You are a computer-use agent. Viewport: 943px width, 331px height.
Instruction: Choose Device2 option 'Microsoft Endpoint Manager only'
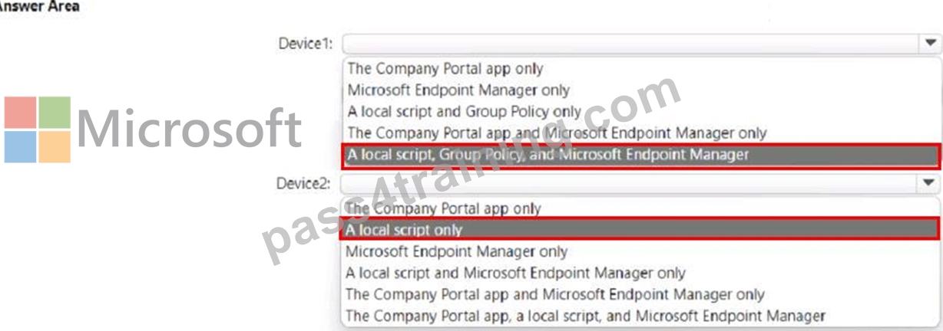457,251
